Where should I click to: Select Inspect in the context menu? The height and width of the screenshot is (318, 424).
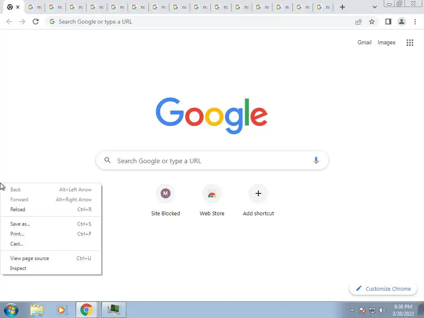click(51, 268)
